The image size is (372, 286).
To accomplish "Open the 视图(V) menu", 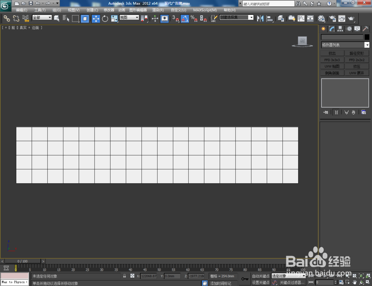I will pos(74,10).
